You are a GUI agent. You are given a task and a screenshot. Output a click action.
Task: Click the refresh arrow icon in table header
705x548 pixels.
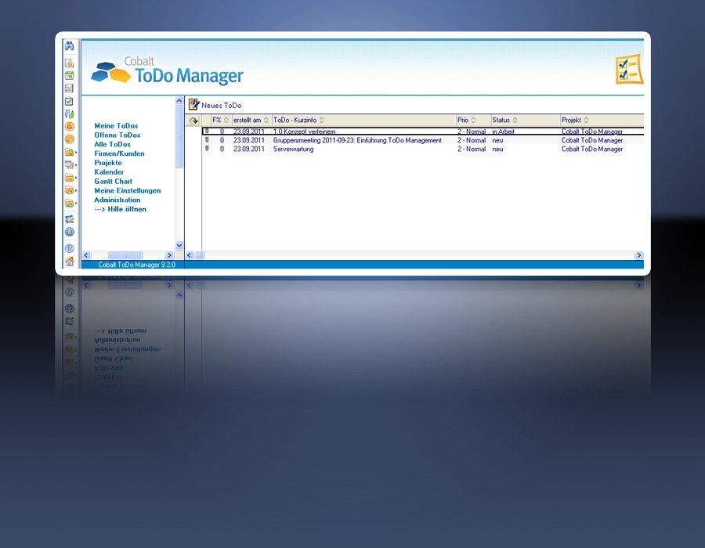tap(193, 121)
